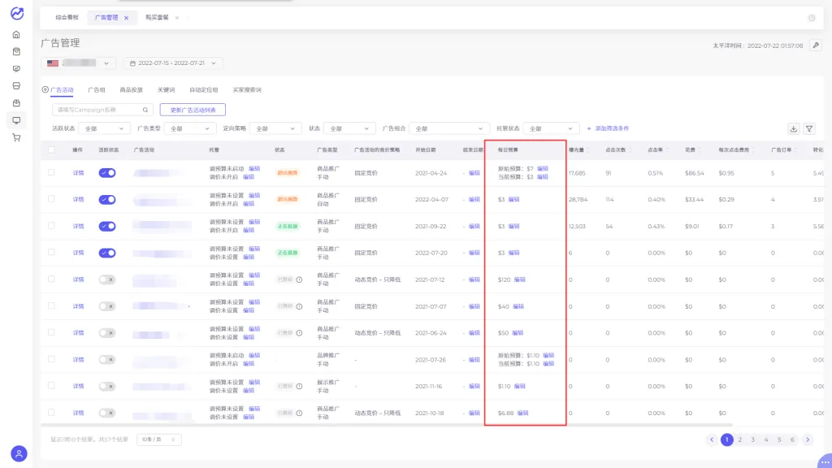Jump to page 6 in pagination
832x468 pixels.
(x=792, y=440)
